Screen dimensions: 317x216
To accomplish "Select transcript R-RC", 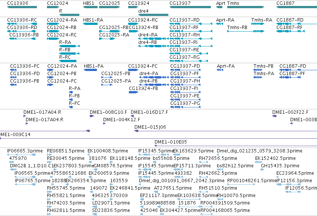I will [x=65, y=57].
